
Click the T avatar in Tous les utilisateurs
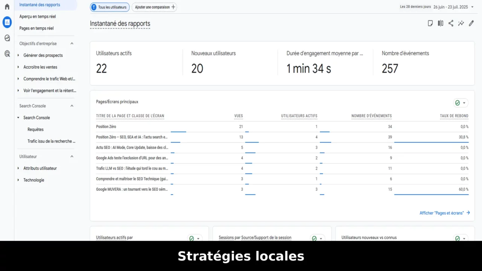coord(94,7)
